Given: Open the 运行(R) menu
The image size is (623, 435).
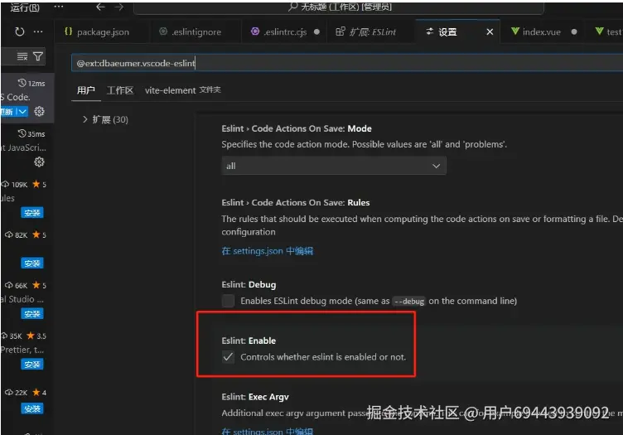Looking at the screenshot, I should pyautogui.click(x=25, y=7).
